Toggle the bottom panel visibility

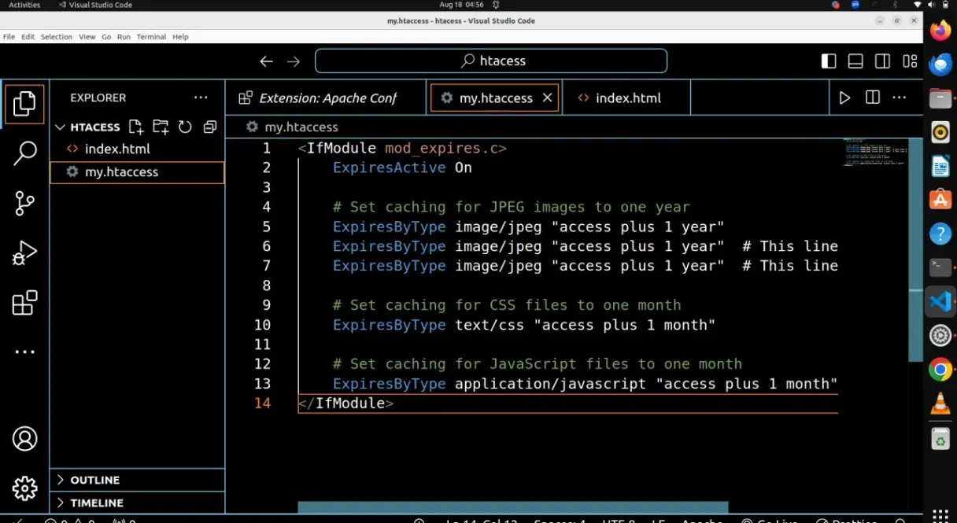855,61
